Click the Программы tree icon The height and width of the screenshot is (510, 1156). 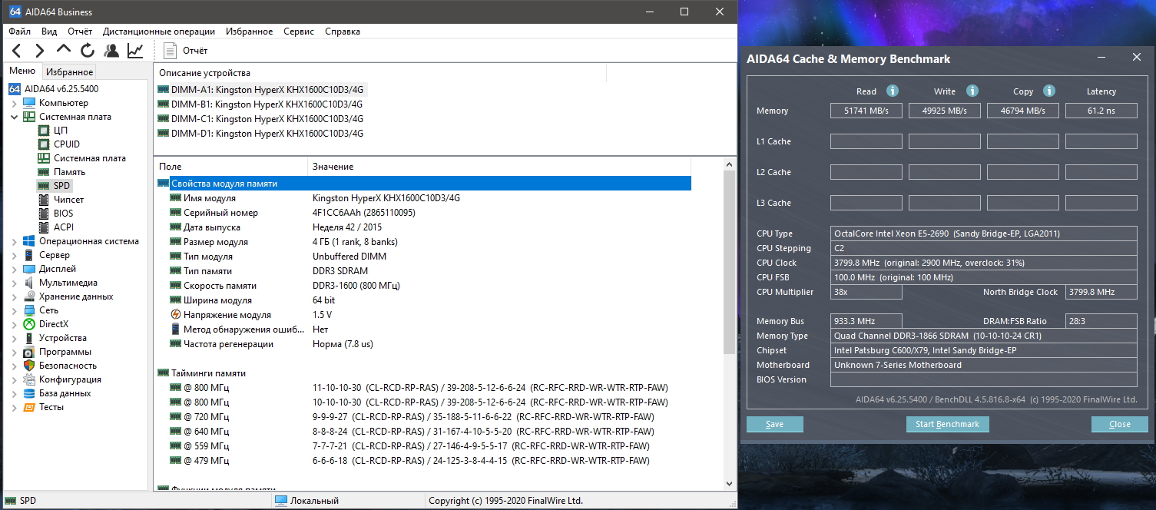29,352
